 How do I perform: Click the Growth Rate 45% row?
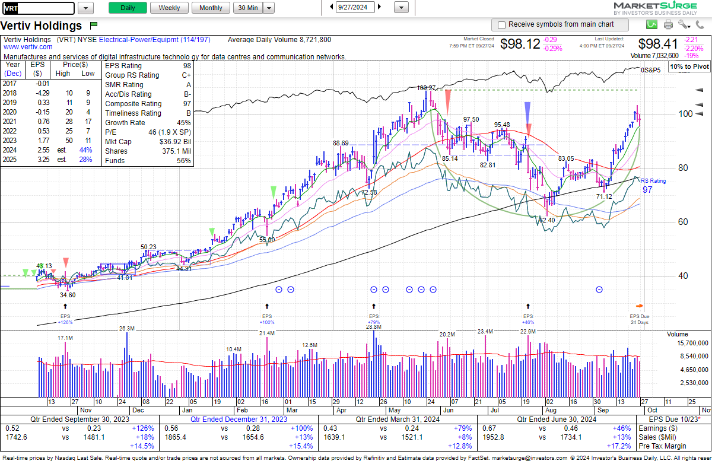148,123
